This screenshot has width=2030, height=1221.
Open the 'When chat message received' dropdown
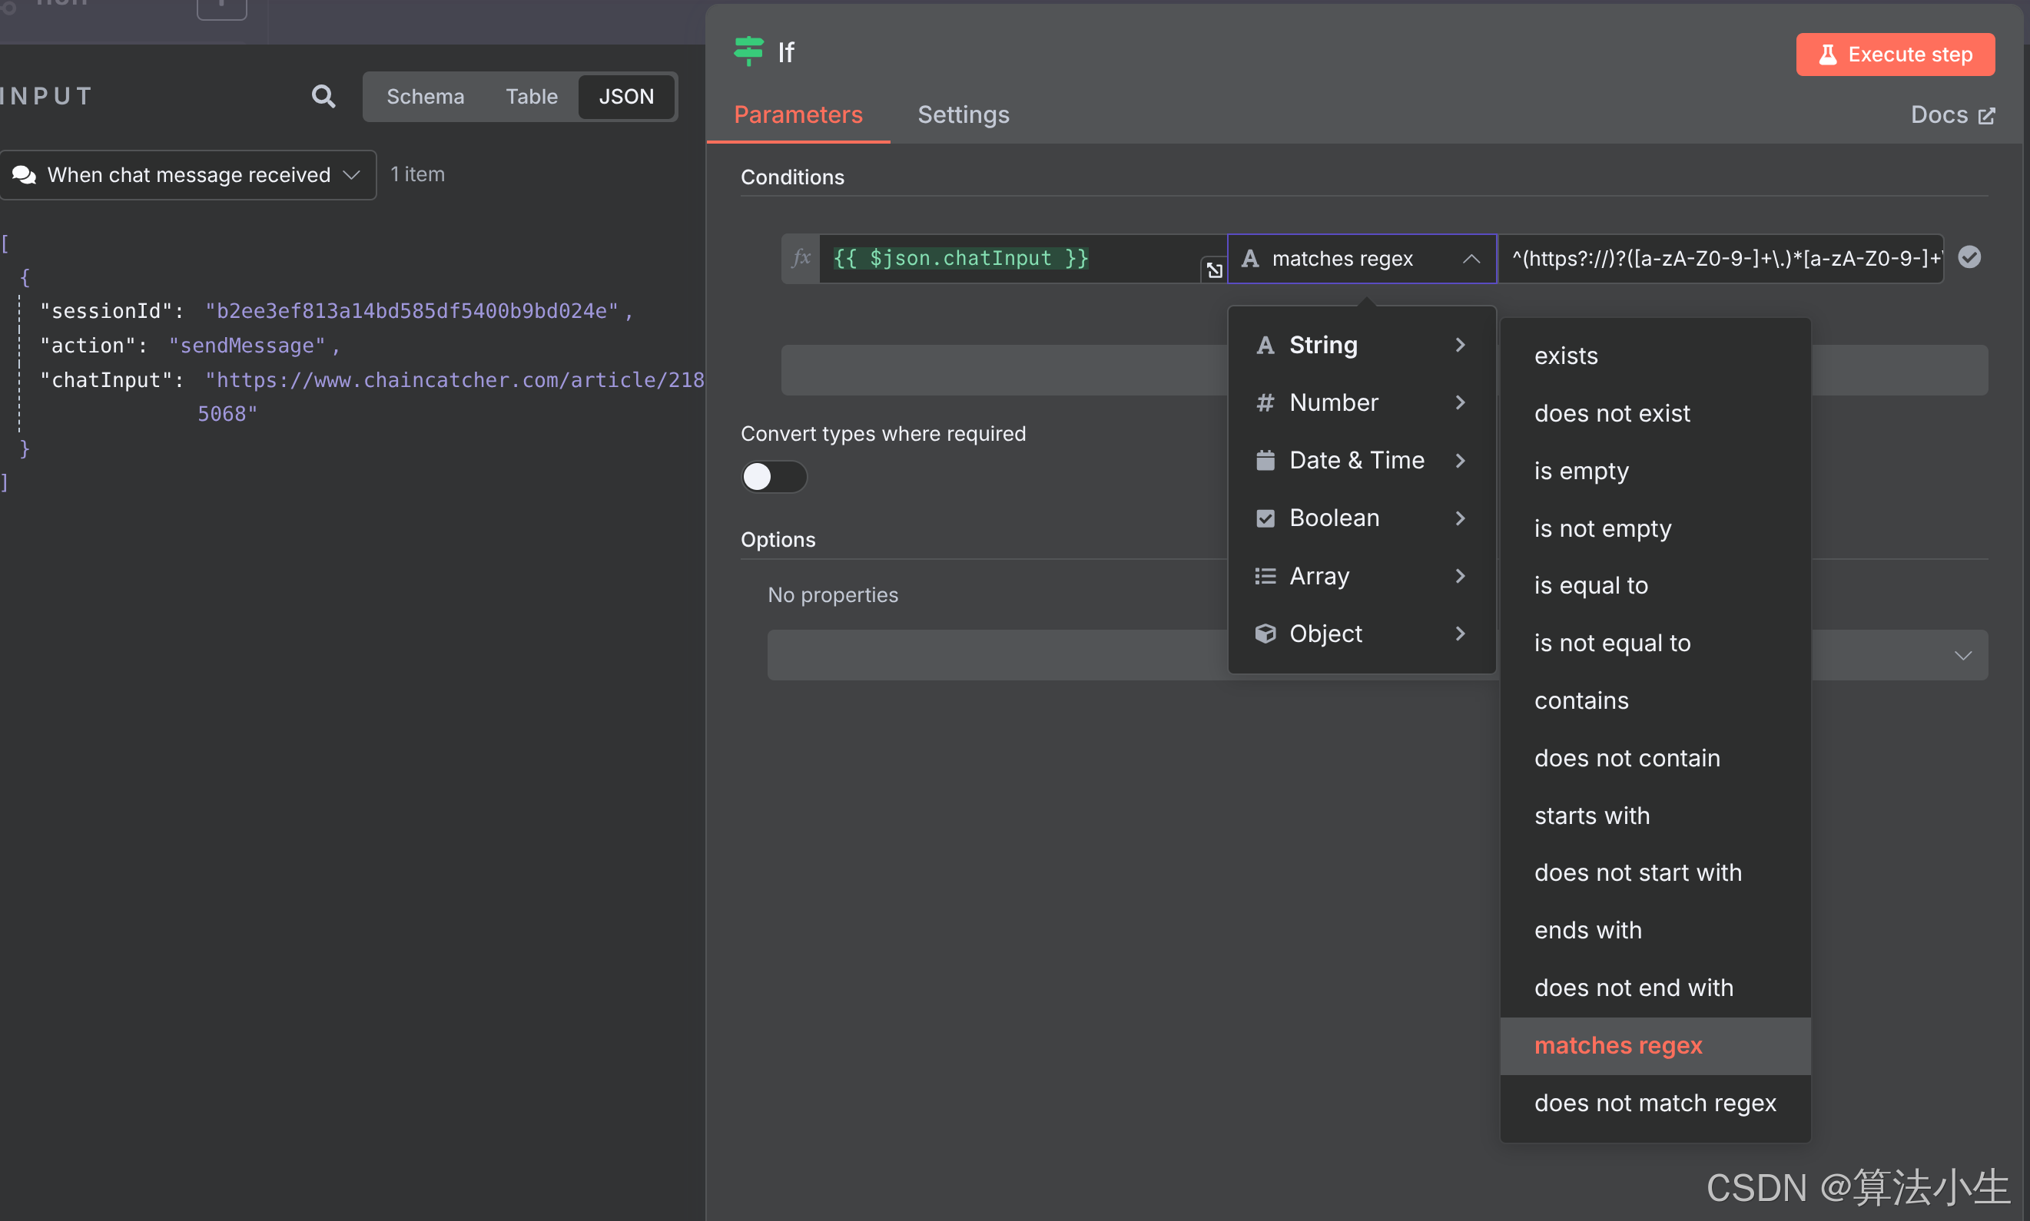click(188, 174)
